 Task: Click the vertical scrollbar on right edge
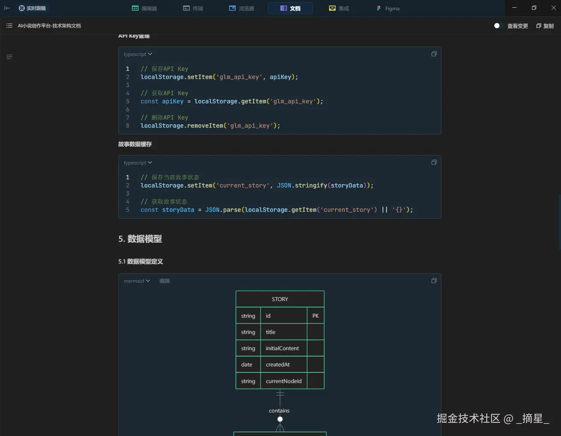[x=559, y=222]
